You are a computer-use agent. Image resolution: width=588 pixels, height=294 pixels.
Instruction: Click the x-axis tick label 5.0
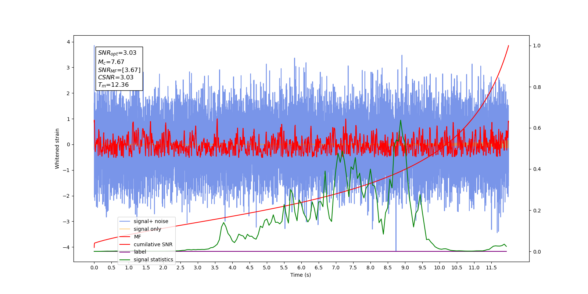point(267,268)
